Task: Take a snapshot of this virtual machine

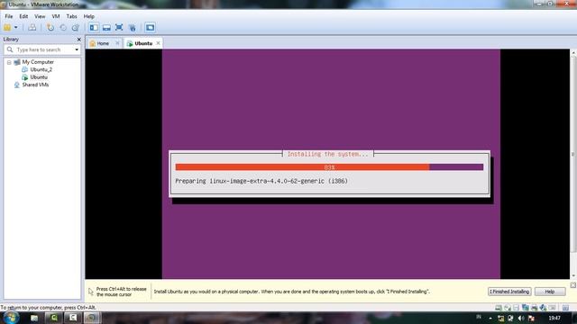Action: tap(50, 28)
